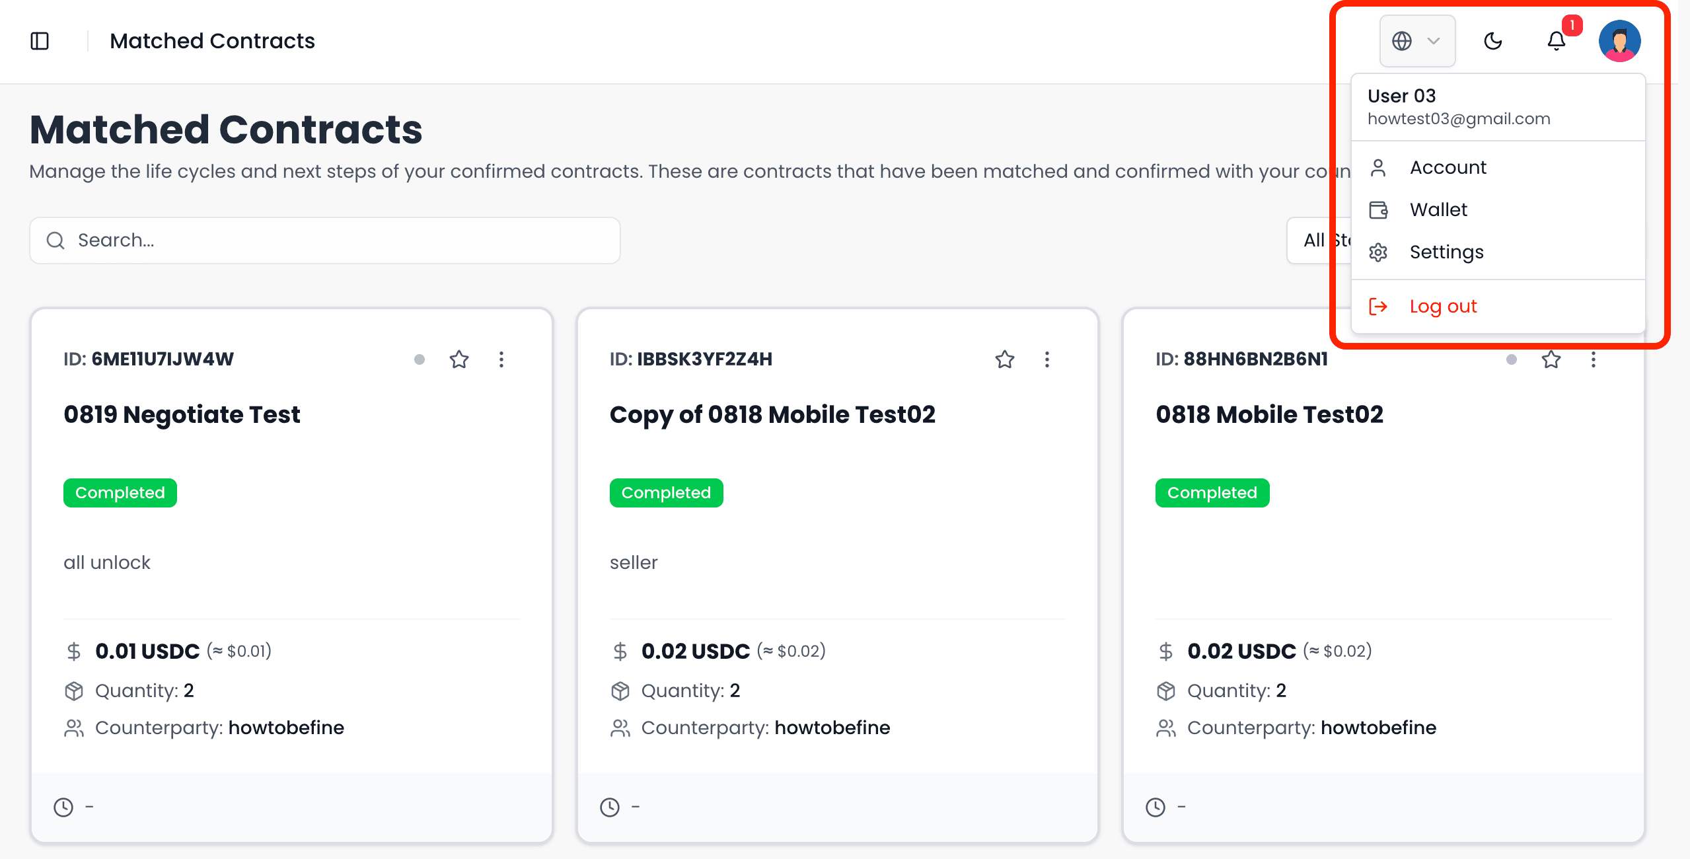Open options menu for 0818 Mobile Test02 card
Viewport: 1690px width, 859px height.
click(x=1594, y=359)
